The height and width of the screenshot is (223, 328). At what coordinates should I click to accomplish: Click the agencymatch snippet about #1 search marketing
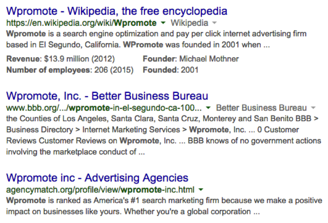click(x=164, y=206)
